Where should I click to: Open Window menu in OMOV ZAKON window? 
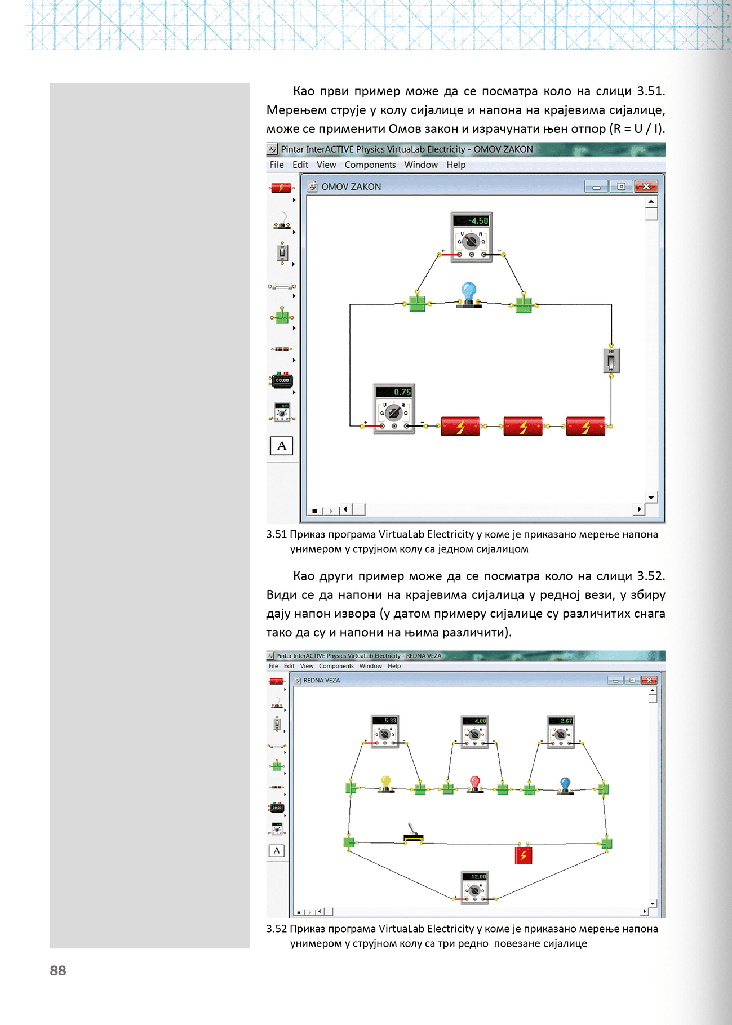[x=421, y=165]
